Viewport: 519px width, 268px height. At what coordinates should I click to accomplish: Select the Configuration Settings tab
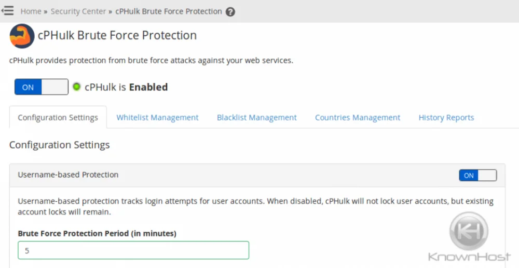point(58,117)
